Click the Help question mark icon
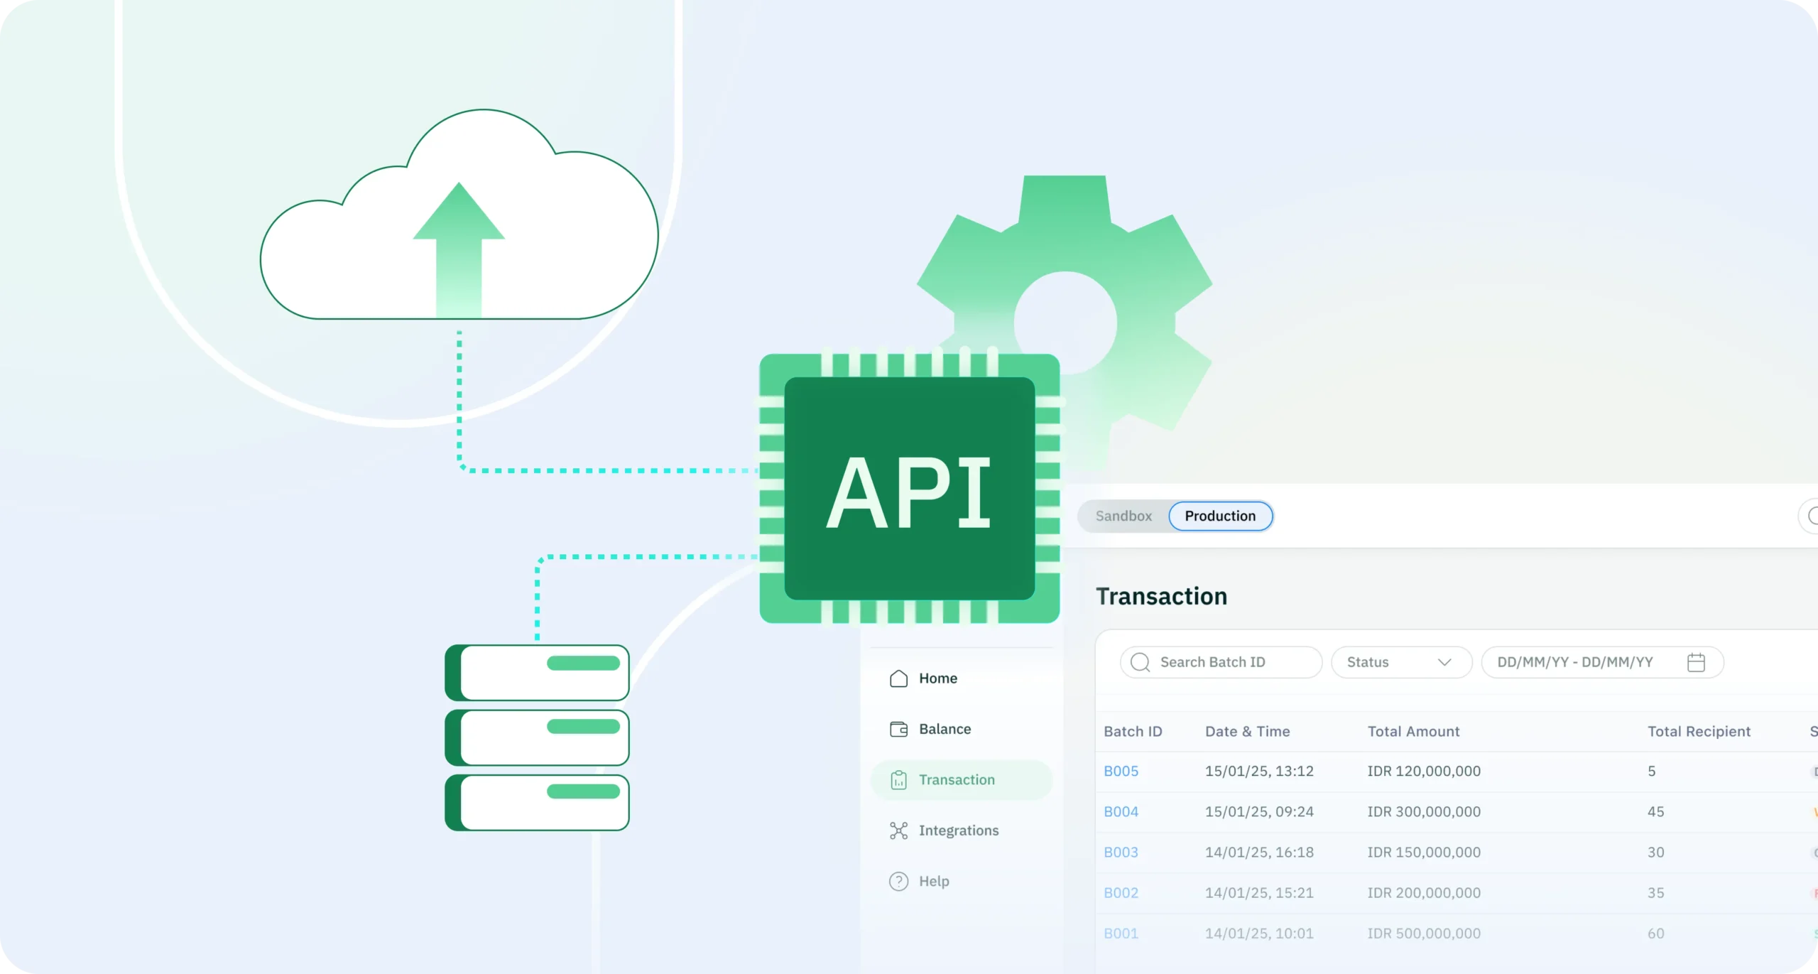 [x=898, y=881]
